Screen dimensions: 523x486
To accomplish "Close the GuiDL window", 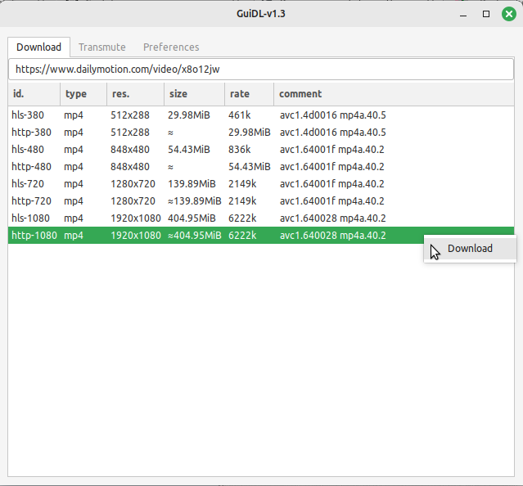I will [x=507, y=14].
